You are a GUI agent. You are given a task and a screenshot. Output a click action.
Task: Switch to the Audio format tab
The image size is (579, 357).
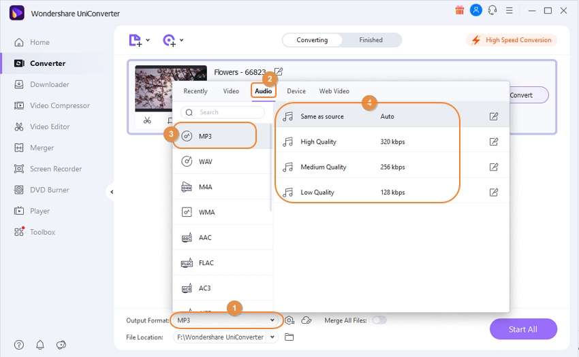tap(264, 91)
